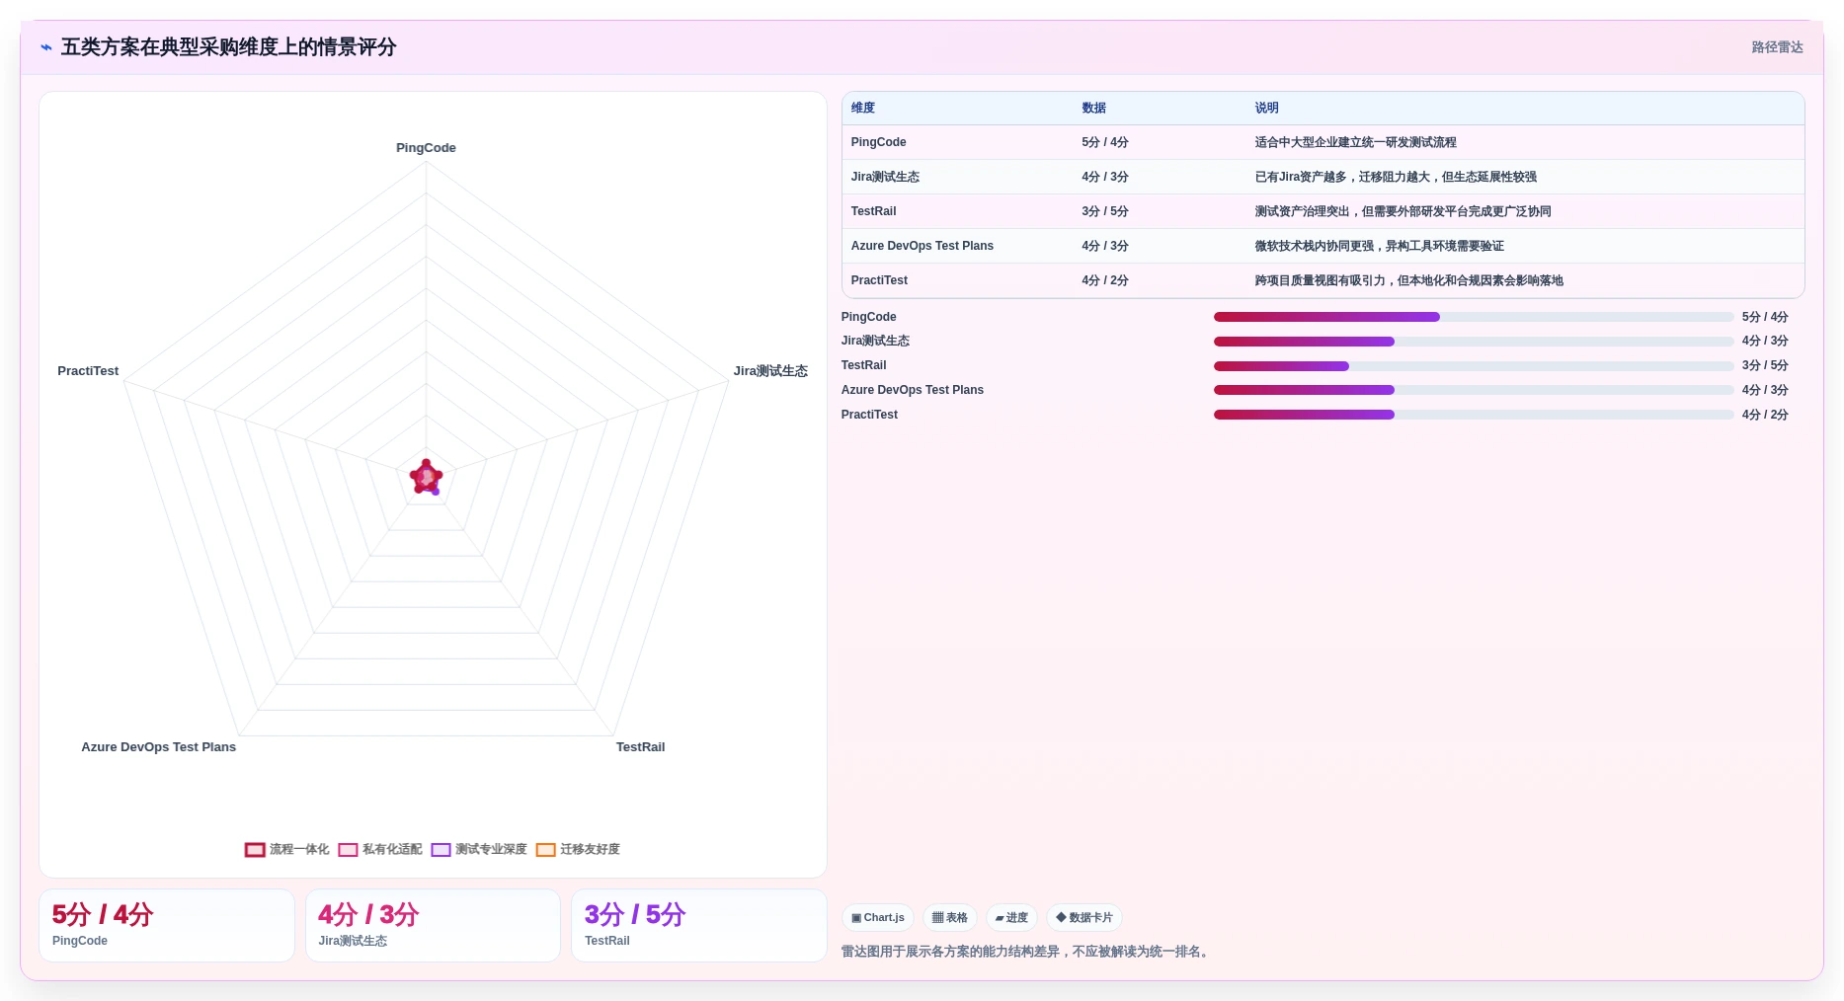Image resolution: width=1844 pixels, height=1001 pixels.
Task: Click the 适合中大型企业建立统一研发测试流程 description
Action: click(1355, 142)
